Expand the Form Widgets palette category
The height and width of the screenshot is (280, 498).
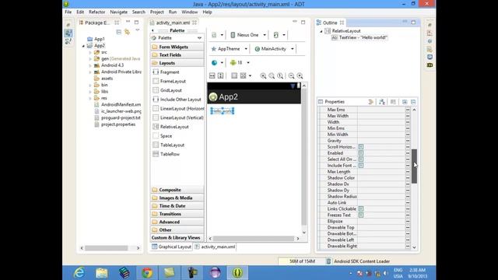click(x=177, y=47)
